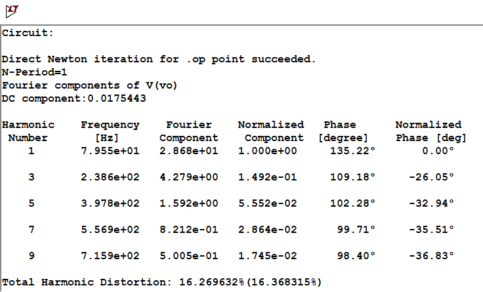Image resolution: width=483 pixels, height=292 pixels.
Task: Click the Total Harmonic Distortion line
Action: [162, 282]
